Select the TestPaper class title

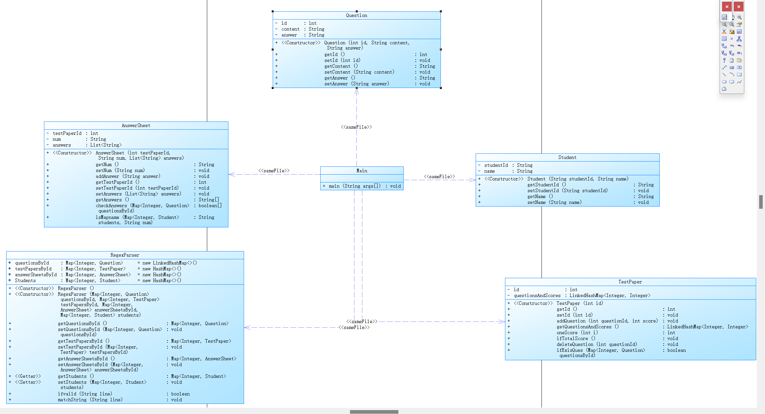[630, 282]
